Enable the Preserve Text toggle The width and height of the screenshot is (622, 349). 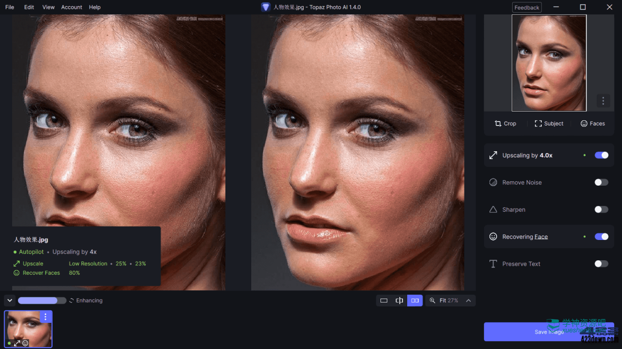point(601,264)
